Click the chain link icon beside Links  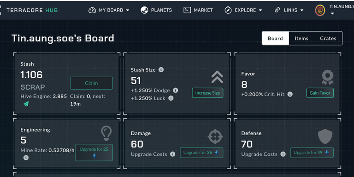[277, 10]
